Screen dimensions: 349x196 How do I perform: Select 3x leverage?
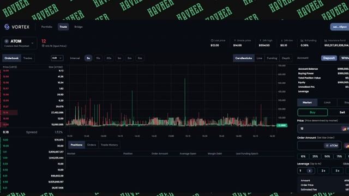tap(338, 170)
